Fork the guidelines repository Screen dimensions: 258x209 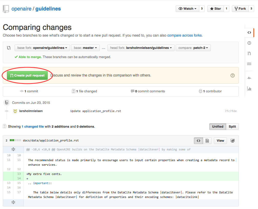(240, 9)
